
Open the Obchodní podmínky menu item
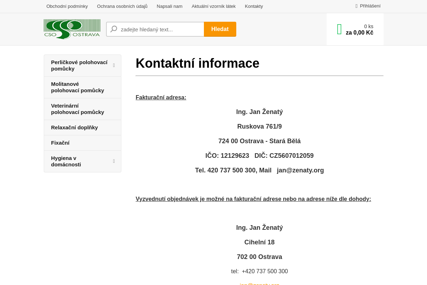67,6
